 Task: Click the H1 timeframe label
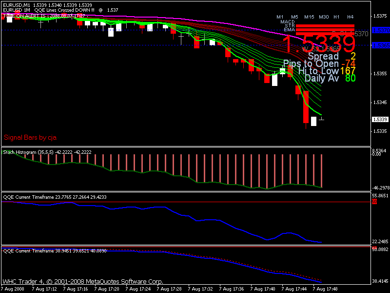(x=337, y=17)
